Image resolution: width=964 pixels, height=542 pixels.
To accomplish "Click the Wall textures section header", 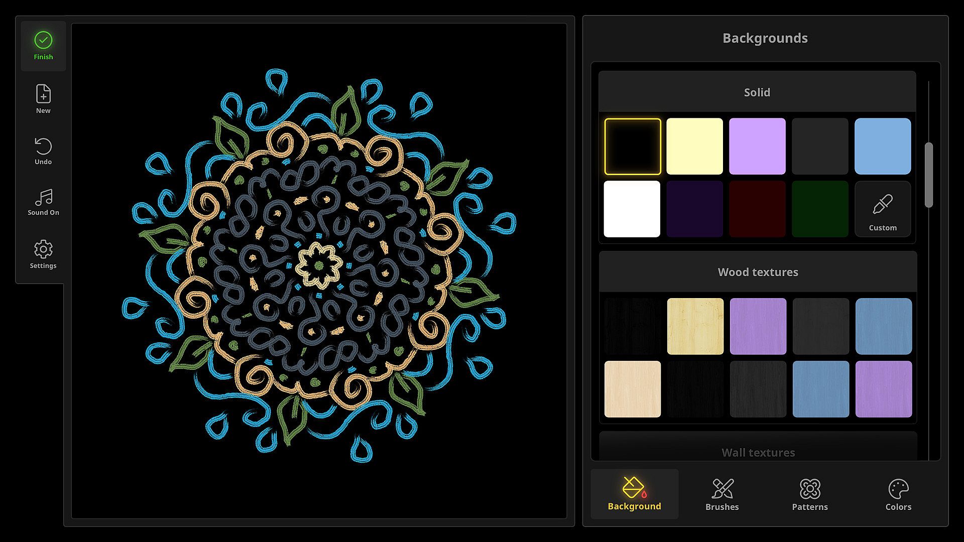I will [x=758, y=452].
